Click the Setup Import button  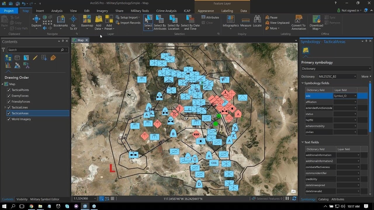[x=128, y=17]
